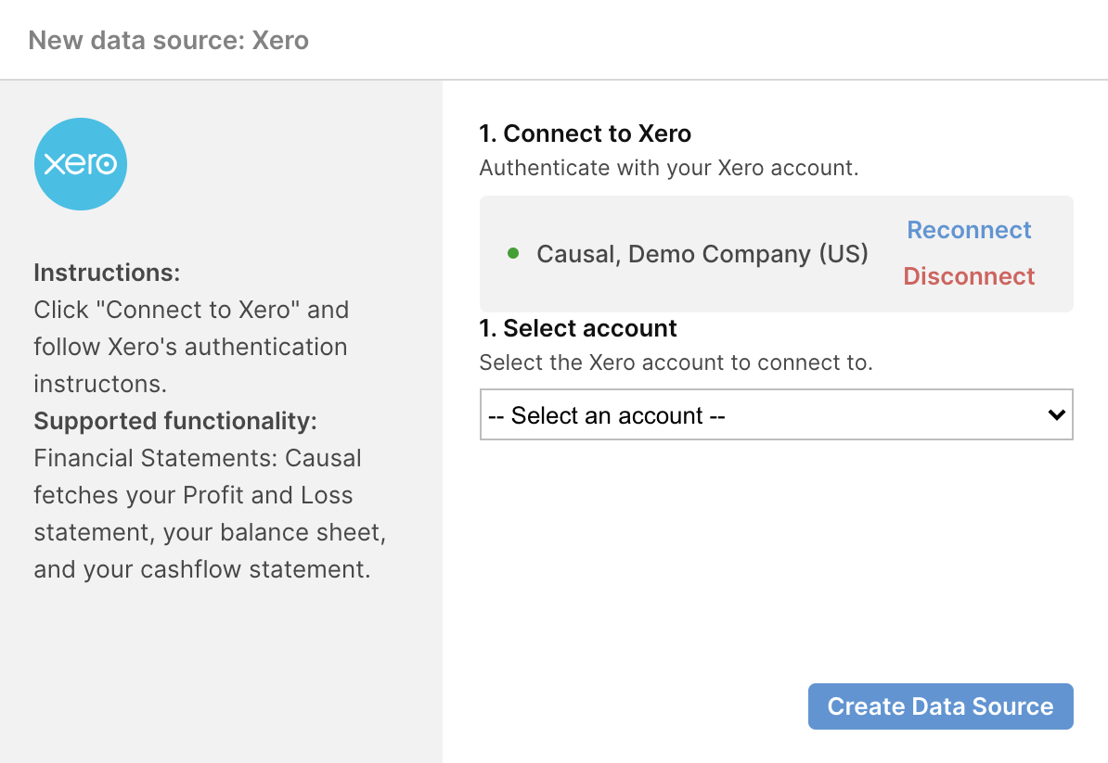Click 'Select the Xero account to connect to.' text
This screenshot has width=1108, height=763.
pyautogui.click(x=676, y=362)
